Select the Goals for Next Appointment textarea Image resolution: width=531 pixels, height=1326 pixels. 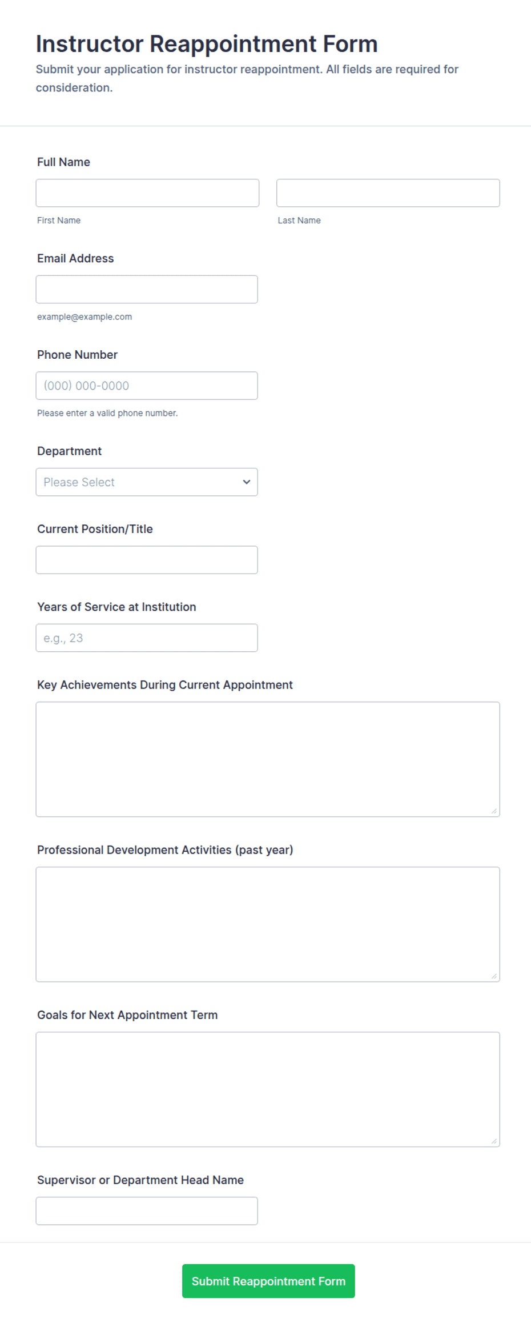pyautogui.click(x=268, y=1089)
